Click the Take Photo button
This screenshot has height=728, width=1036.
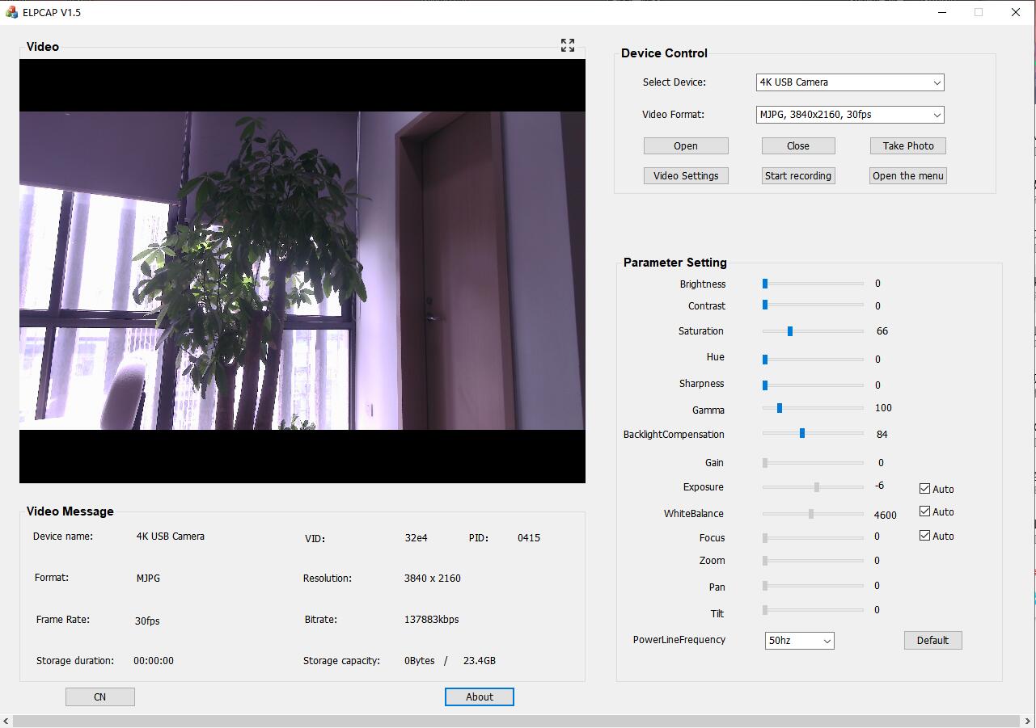[x=908, y=146]
